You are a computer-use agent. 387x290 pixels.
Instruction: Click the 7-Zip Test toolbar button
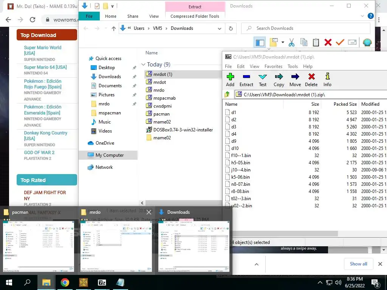click(x=263, y=80)
